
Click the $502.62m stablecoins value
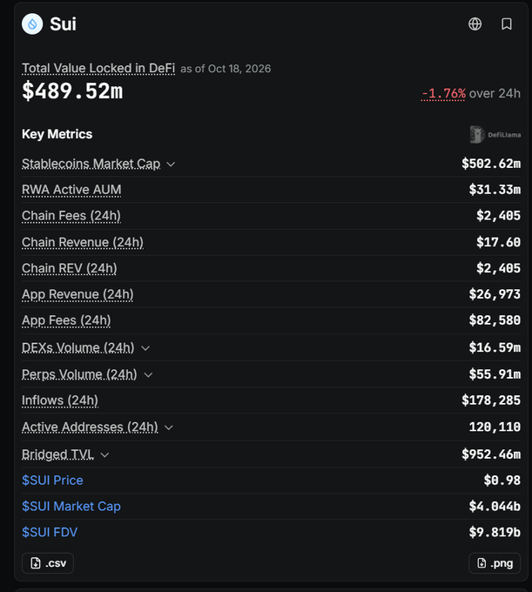(491, 164)
